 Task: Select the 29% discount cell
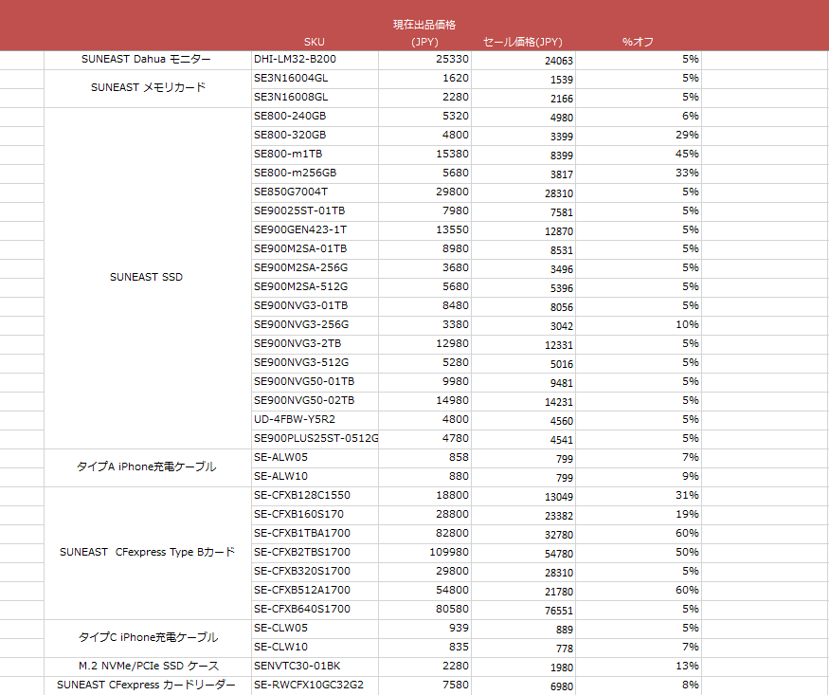tap(639, 136)
